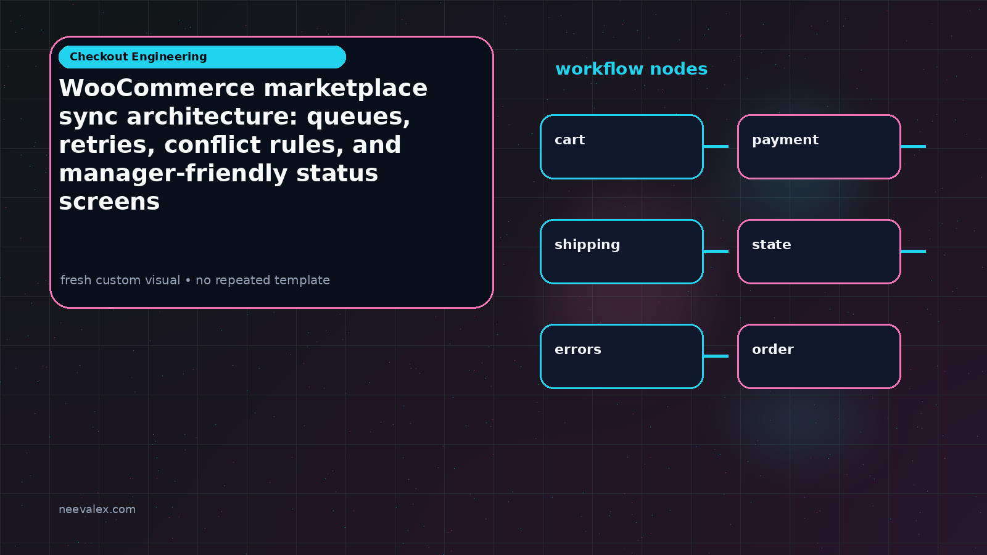Select the cart workflow node
Screen dimensions: 987x555
click(x=622, y=147)
